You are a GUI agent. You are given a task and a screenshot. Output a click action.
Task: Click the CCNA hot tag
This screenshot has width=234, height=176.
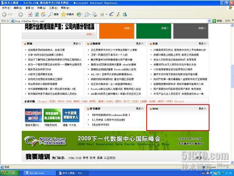(x=71, y=158)
